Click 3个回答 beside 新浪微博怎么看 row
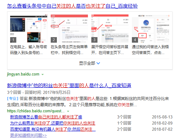The width and height of the screenshot is (178, 139). coord(124,117)
